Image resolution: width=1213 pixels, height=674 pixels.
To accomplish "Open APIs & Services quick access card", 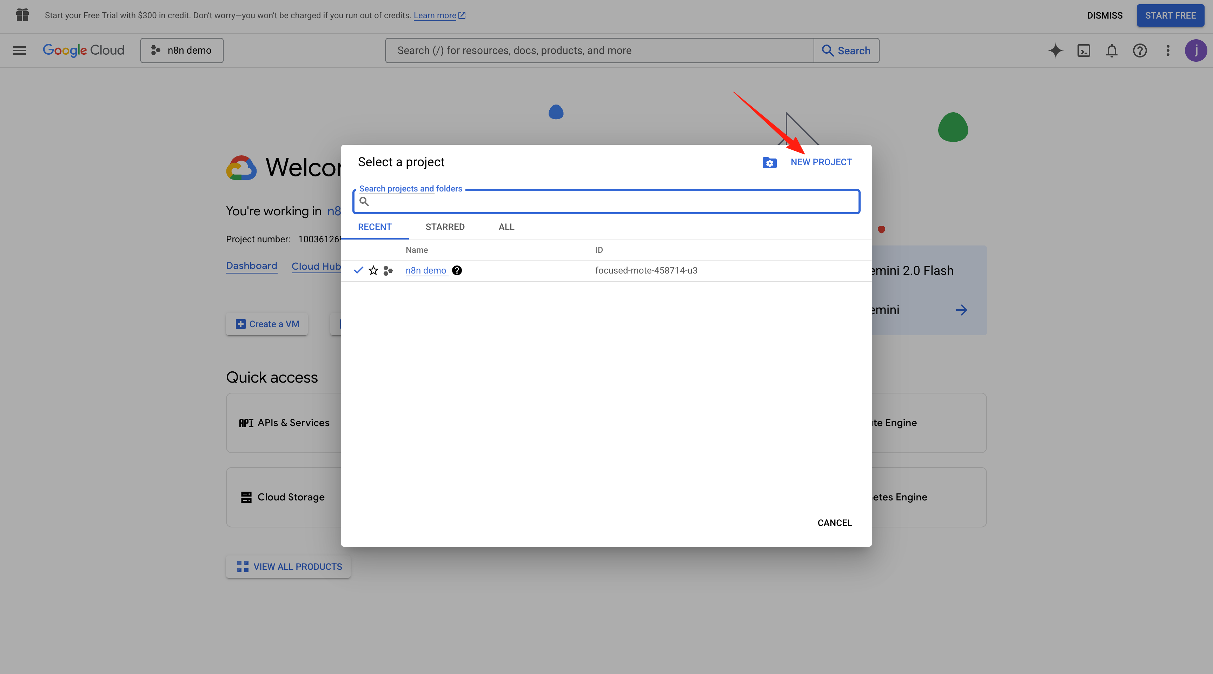I will (284, 423).
